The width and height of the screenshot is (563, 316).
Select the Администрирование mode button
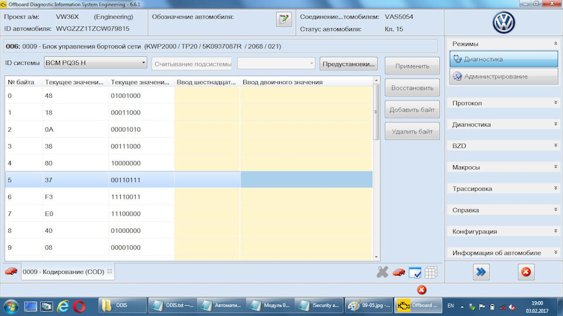point(504,76)
